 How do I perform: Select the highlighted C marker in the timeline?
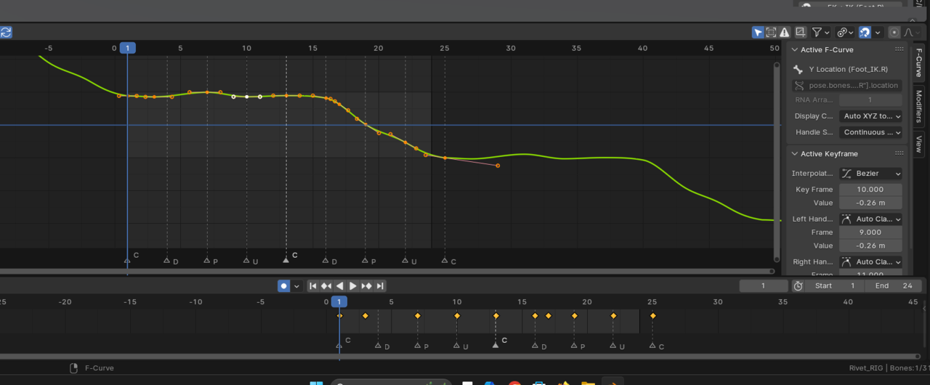coord(496,344)
